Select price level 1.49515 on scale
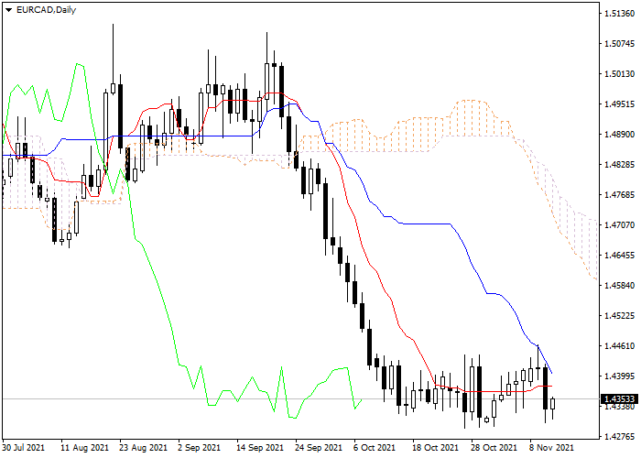Image resolution: width=641 pixels, height=458 pixels. coord(619,104)
